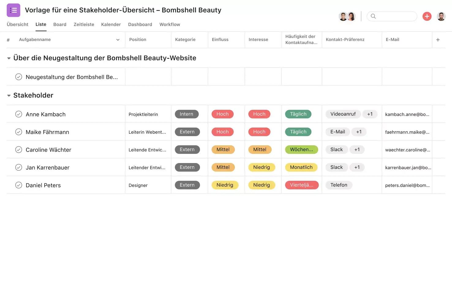Click the E-Mail preference tag for Maike Fährmann
This screenshot has width=452, height=301.
(x=337, y=132)
